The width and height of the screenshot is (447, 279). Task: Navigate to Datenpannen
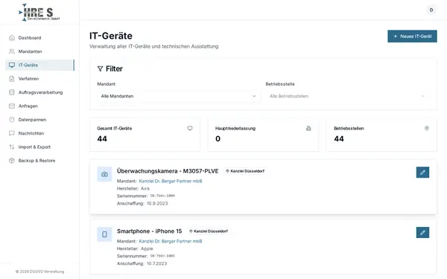point(39,120)
